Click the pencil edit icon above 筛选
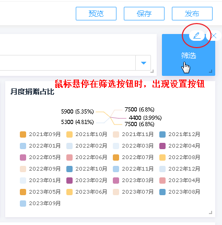This screenshot has height=225, width=222. (x=197, y=36)
